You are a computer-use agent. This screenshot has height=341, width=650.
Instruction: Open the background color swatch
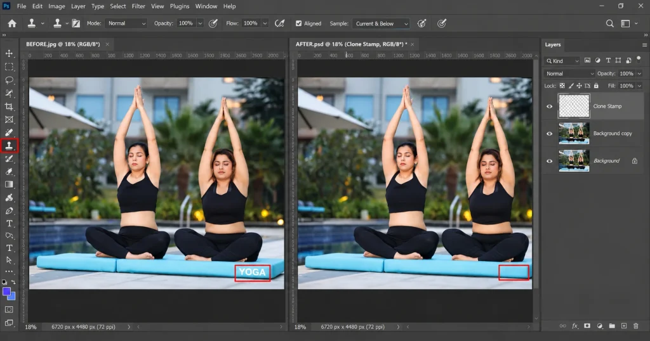[x=13, y=297]
